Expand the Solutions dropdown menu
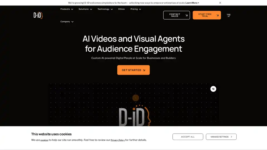Viewport: 267px width, 150px height. point(85,9)
